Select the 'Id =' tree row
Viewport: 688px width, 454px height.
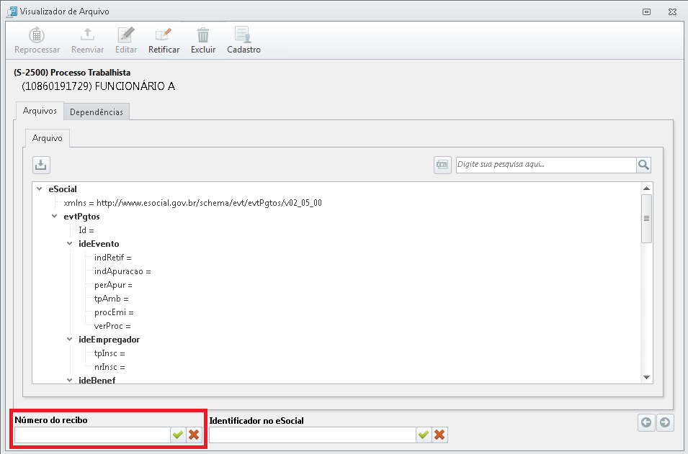86,230
